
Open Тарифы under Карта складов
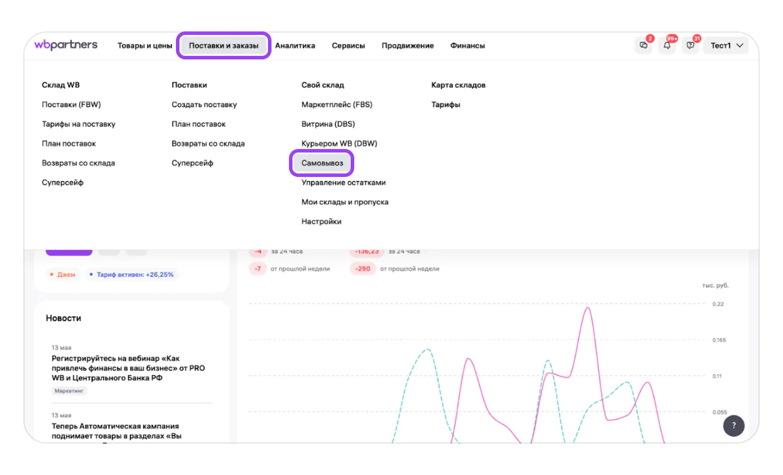click(445, 105)
